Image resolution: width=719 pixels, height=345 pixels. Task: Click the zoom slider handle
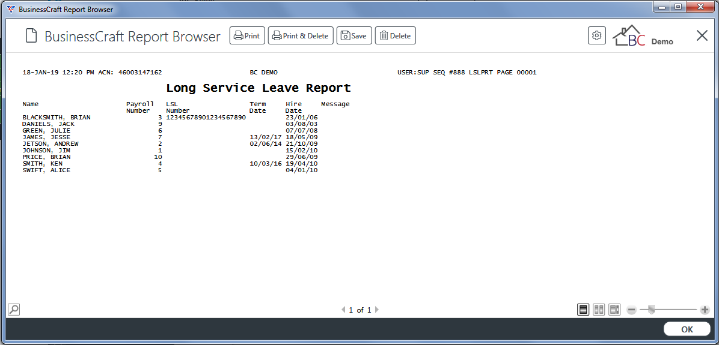[650, 310]
